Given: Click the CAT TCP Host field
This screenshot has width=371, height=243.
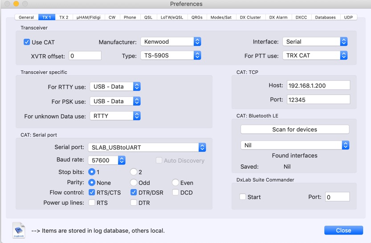Looking at the screenshot, I should click(x=318, y=85).
